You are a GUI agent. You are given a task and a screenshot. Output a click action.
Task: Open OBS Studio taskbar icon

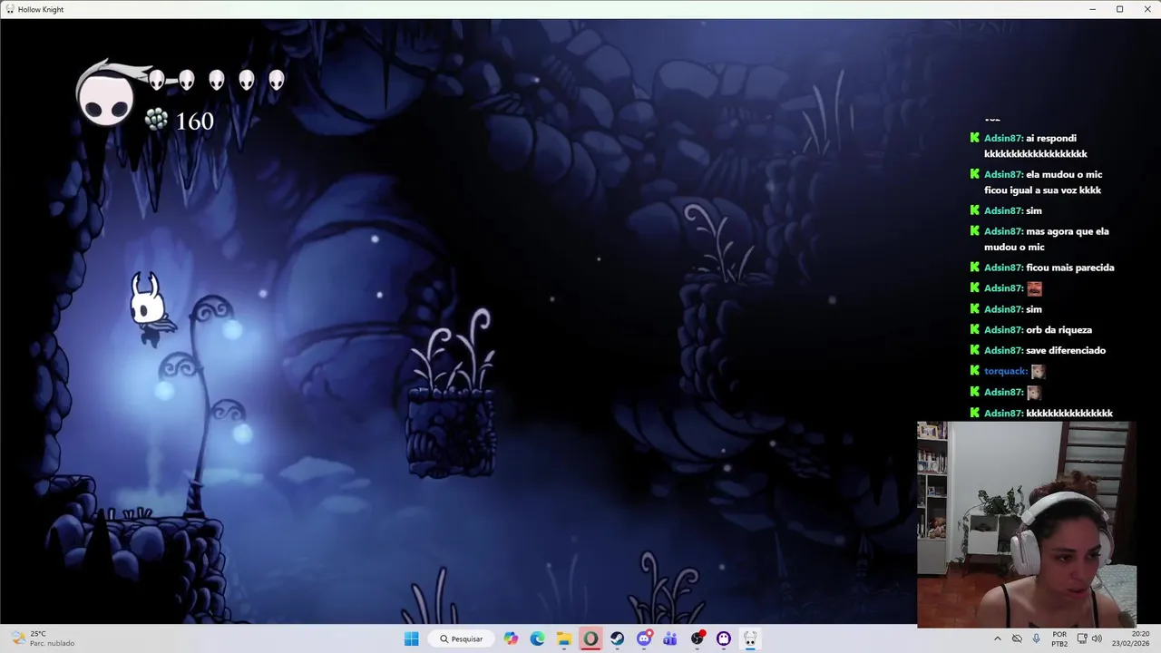click(x=698, y=638)
